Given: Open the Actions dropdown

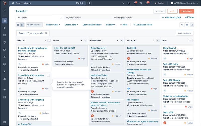Looking at the screenshot, I should tap(160, 11).
